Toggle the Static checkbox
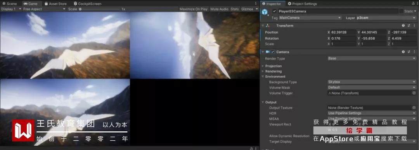This screenshot has width=419, height=150. [x=402, y=11]
